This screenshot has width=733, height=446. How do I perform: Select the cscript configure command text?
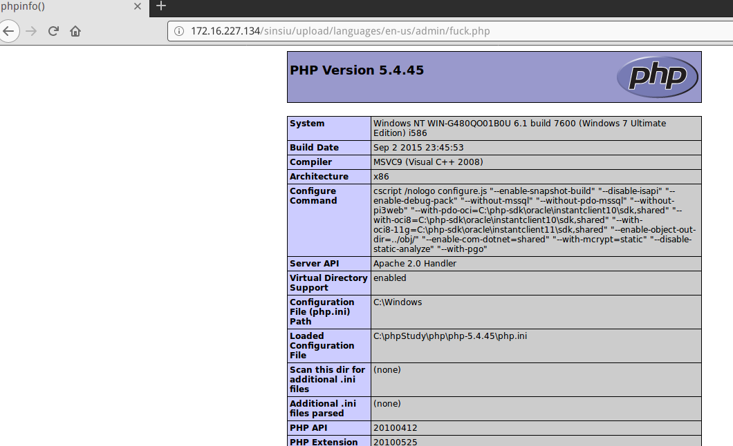tap(535, 220)
